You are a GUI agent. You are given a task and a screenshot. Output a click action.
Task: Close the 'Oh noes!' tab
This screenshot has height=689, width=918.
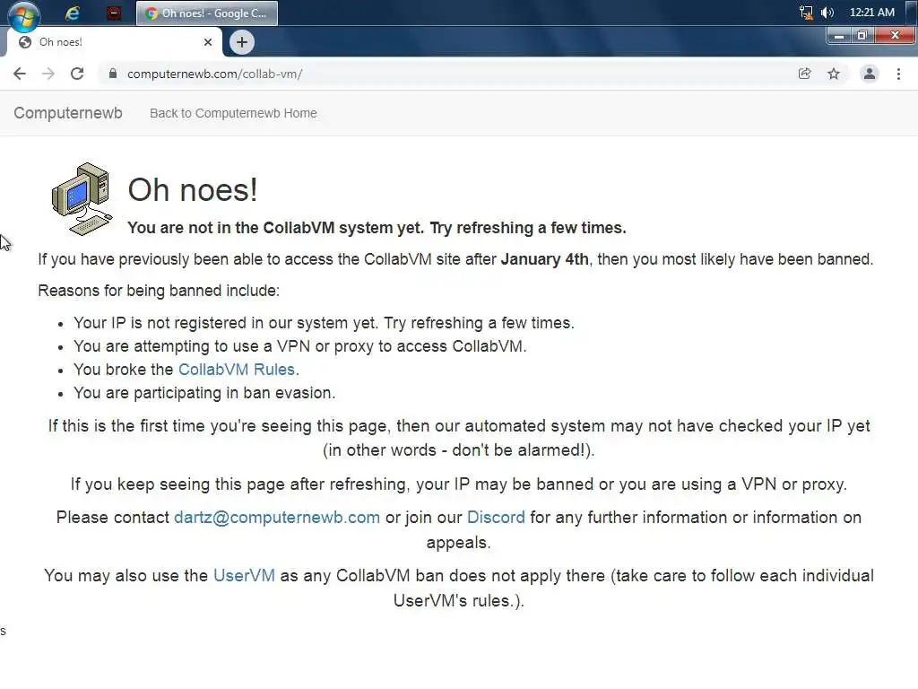click(208, 42)
